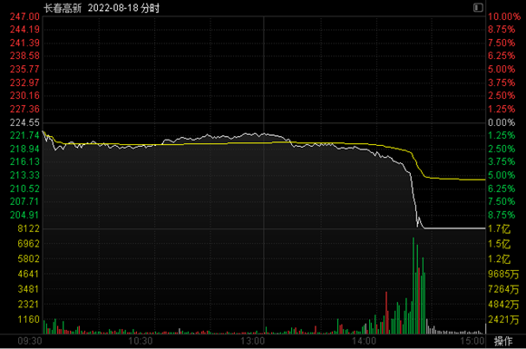Screen dimensions: 526x349
Task: Click the 15:00 closing time label
Action: [x=472, y=341]
